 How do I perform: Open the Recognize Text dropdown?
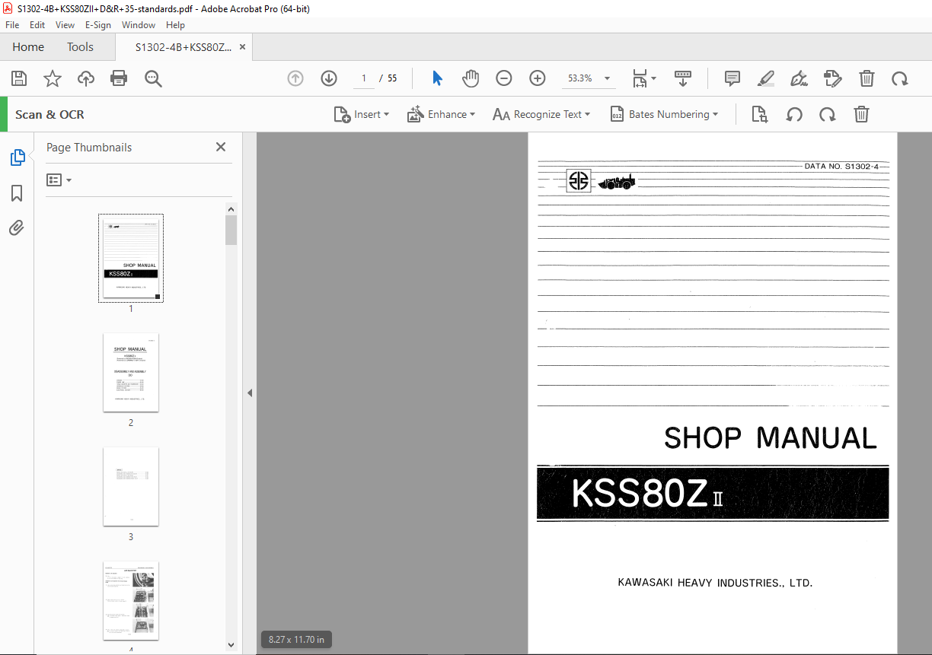pyautogui.click(x=542, y=114)
